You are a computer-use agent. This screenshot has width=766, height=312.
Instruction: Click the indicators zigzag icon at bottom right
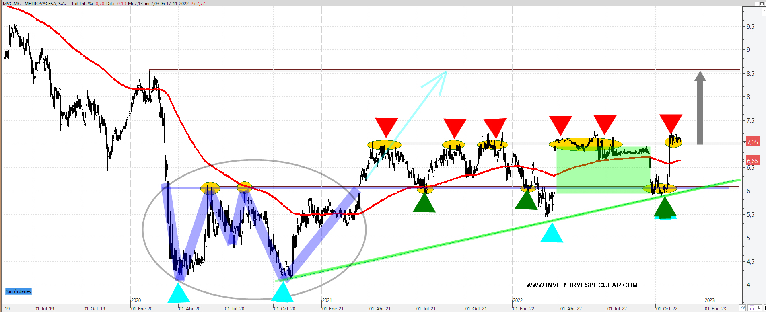pyautogui.click(x=742, y=308)
